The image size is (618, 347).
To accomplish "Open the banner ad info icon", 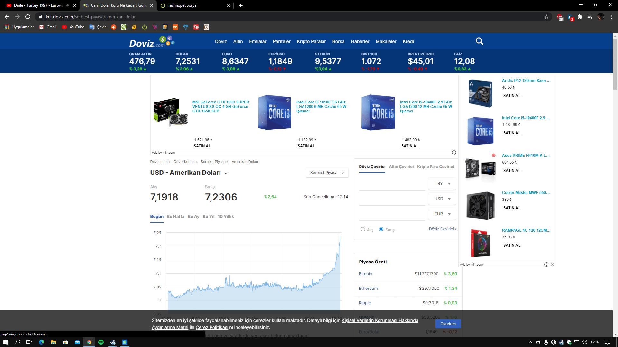I will click(454, 153).
